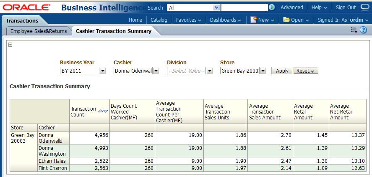Expand the Cashier dropdown list
Image resolution: width=372 pixels, height=177 pixels.
coord(156,71)
